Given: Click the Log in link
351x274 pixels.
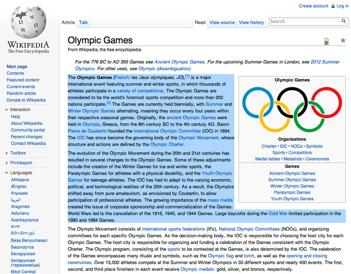Looking at the screenshot, I should 342,6.
